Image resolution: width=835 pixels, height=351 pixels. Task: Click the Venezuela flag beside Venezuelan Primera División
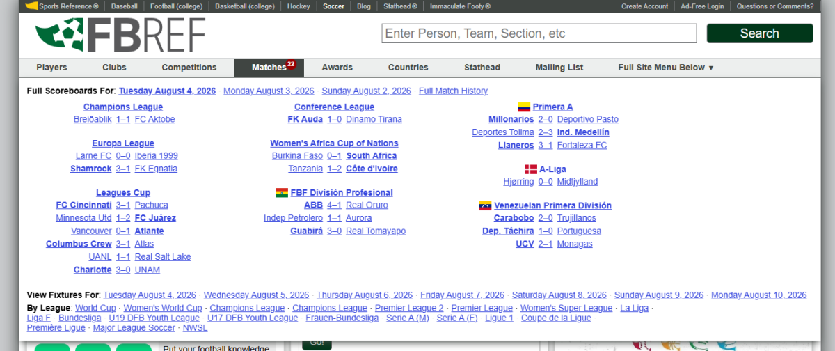tap(486, 206)
